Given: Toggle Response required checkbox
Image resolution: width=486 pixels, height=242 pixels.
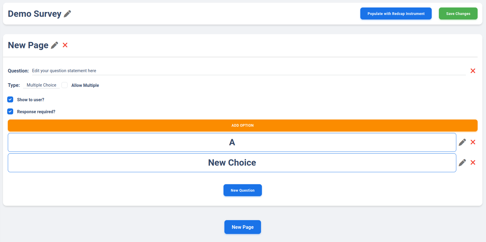Looking at the screenshot, I should click(x=10, y=111).
